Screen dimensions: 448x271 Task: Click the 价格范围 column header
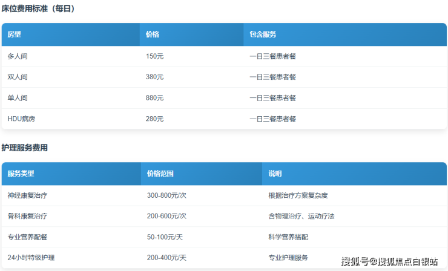tap(160, 174)
